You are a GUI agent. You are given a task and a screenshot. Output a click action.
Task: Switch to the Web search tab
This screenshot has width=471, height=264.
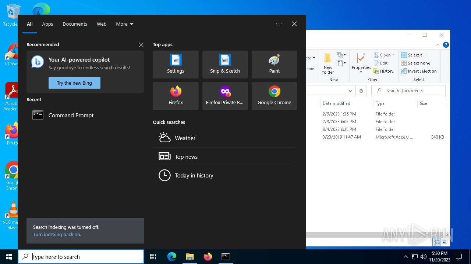click(x=102, y=24)
